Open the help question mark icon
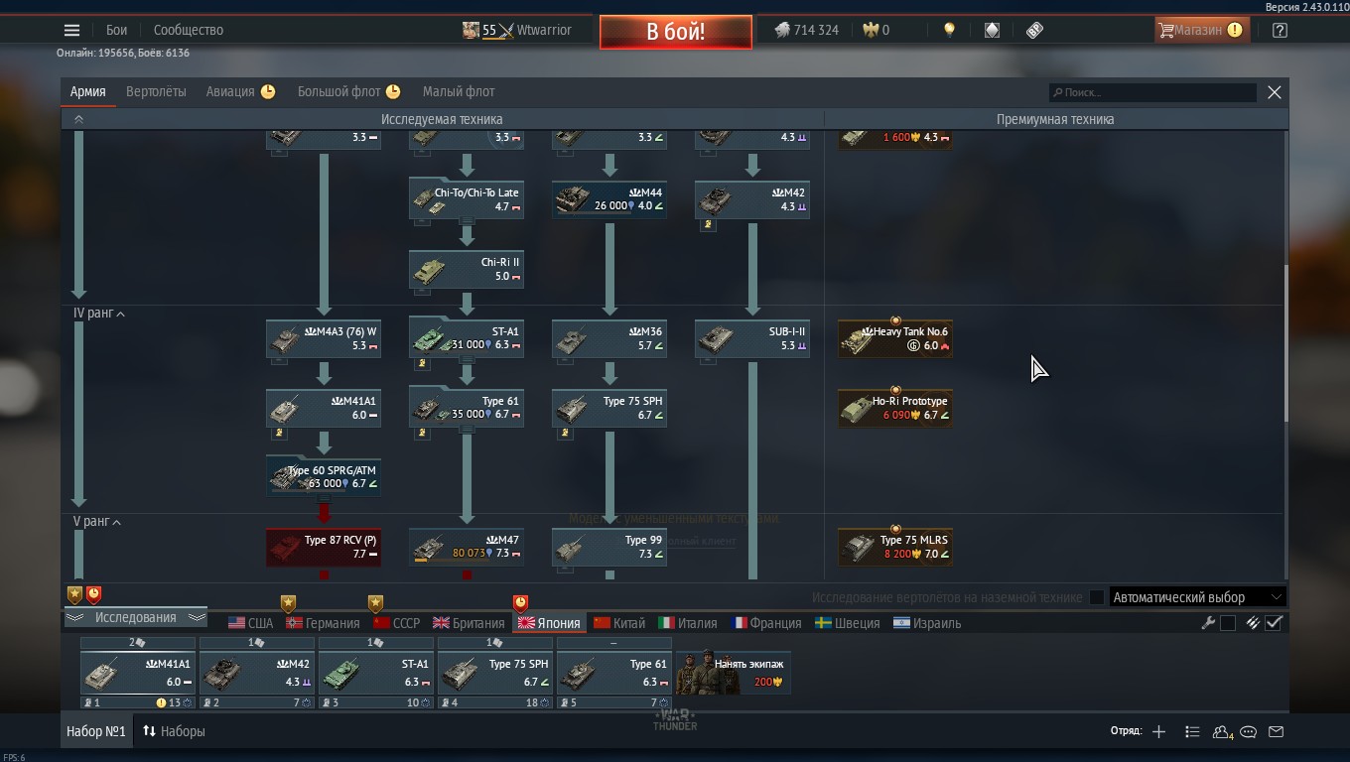This screenshot has height=762, width=1350. (x=1280, y=30)
